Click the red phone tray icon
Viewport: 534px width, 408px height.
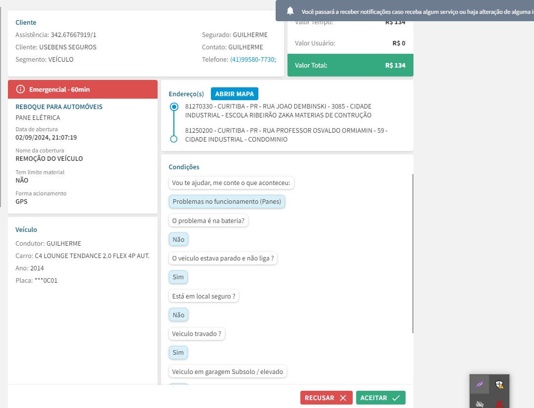click(499, 404)
